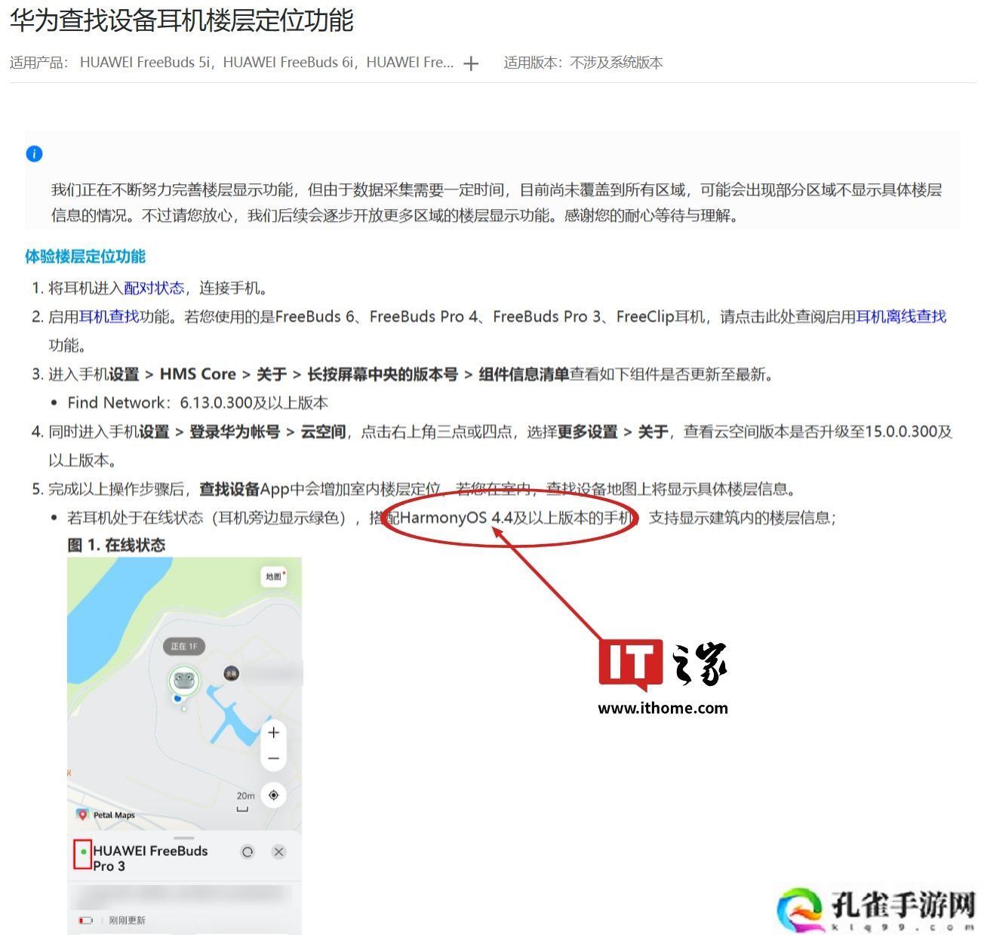This screenshot has height=935, width=984.
Task: Click the Find Network version bullet text
Action: coord(198,402)
